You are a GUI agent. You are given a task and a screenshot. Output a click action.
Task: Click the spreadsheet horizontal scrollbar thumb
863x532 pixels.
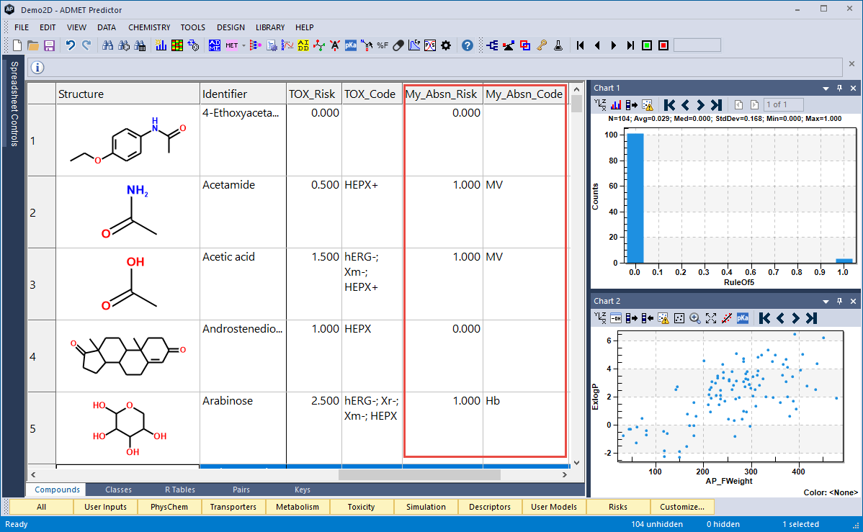[419, 474]
